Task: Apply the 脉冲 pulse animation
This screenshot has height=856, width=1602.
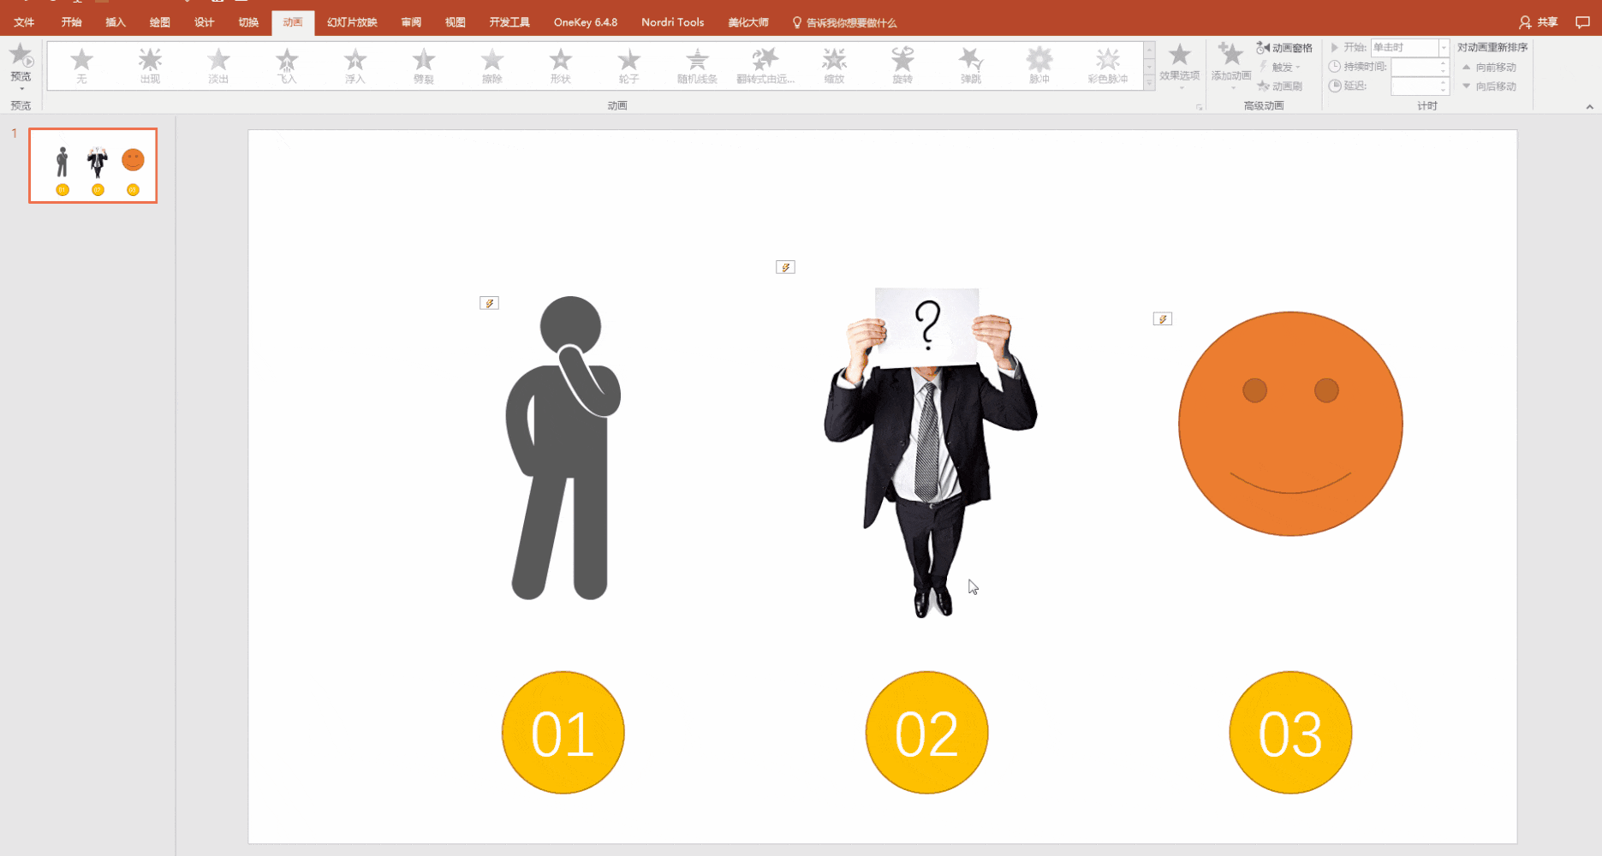Action: (x=1039, y=65)
